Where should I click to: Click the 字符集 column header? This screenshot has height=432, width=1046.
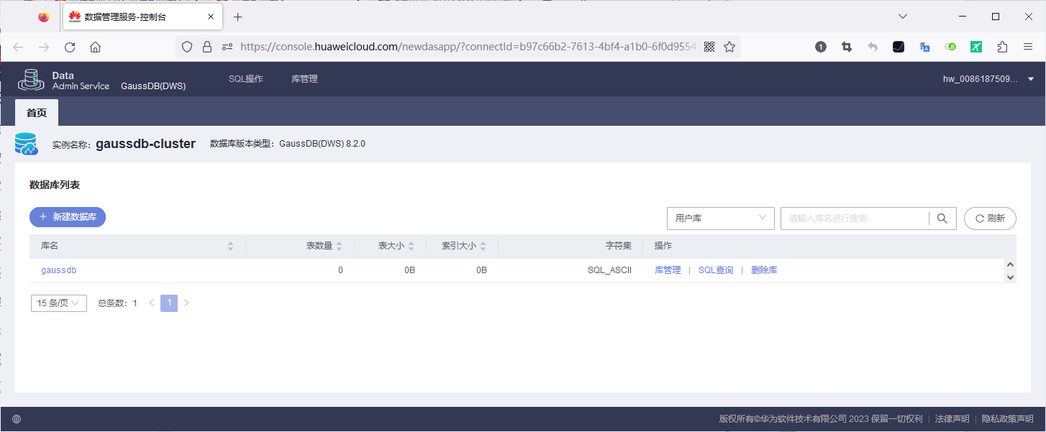click(x=619, y=246)
